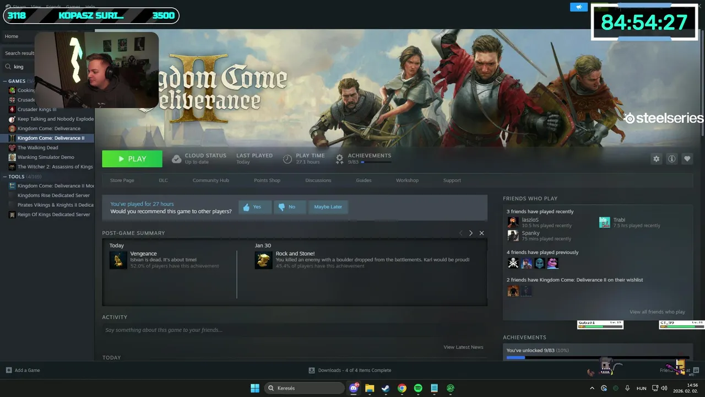Open Steam taskbar icon

[x=386, y=388]
